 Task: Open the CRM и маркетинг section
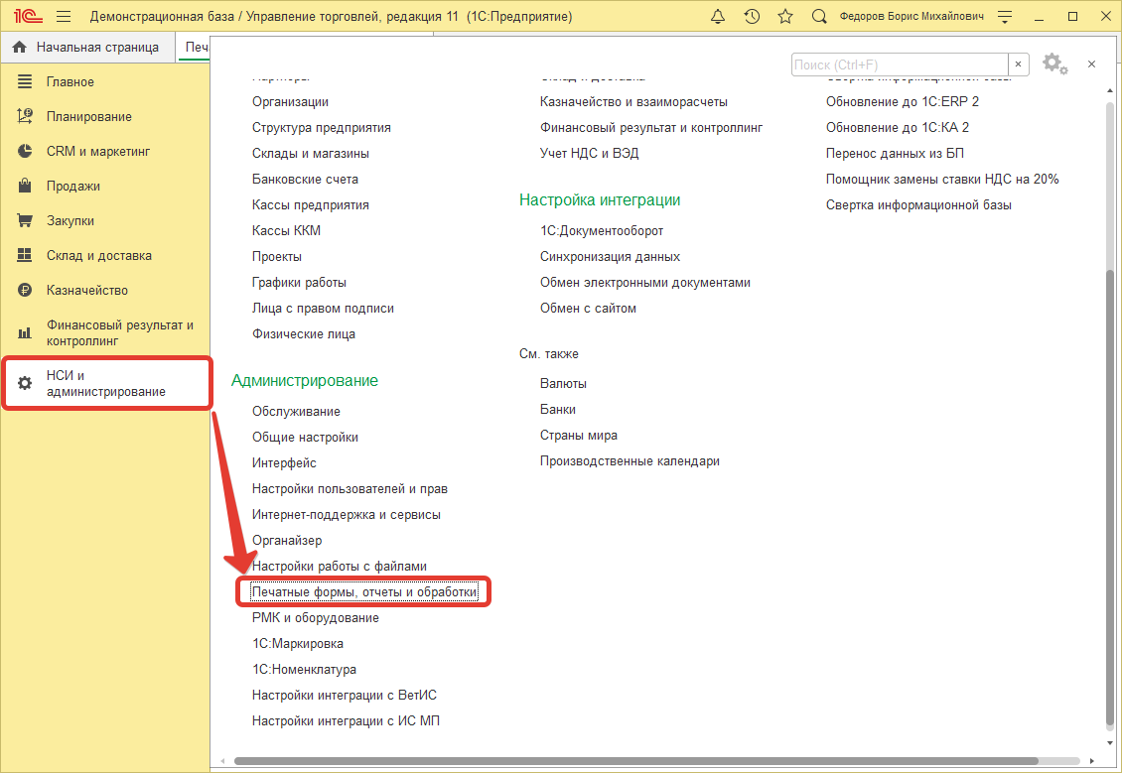(x=97, y=151)
